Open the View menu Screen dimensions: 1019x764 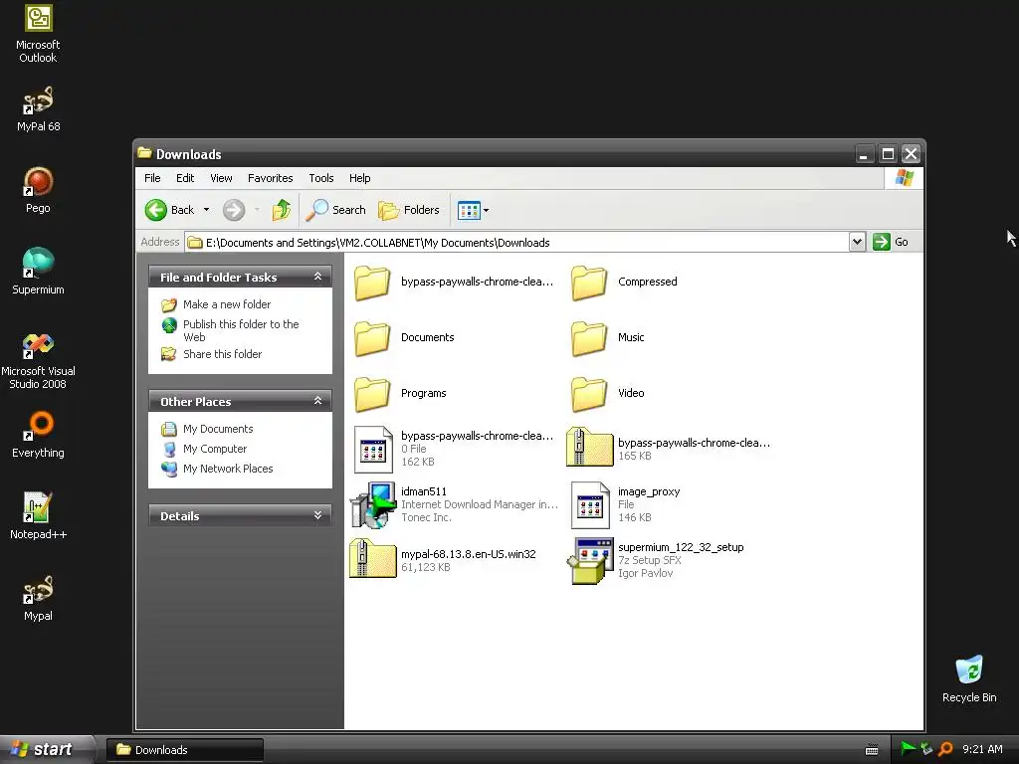(221, 178)
